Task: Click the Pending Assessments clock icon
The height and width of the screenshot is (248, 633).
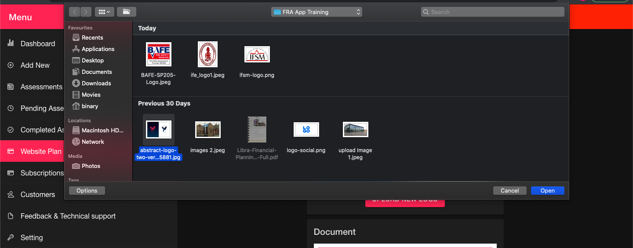Action: point(11,108)
